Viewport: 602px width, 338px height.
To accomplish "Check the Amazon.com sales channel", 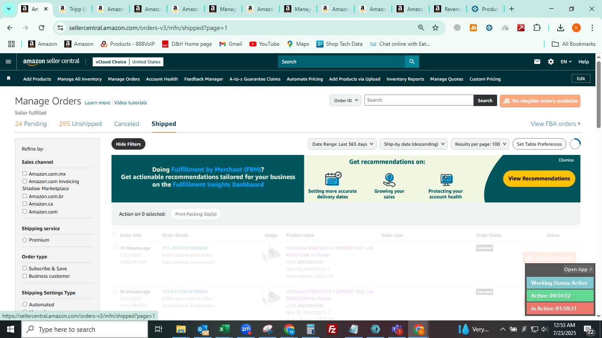I will click(25, 211).
